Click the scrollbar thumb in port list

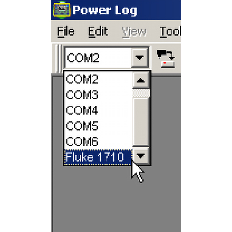click(x=141, y=122)
